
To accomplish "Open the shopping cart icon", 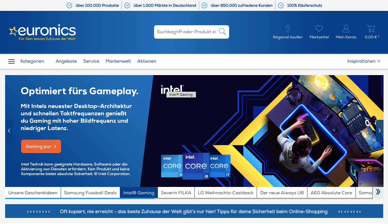I will click(x=371, y=29).
